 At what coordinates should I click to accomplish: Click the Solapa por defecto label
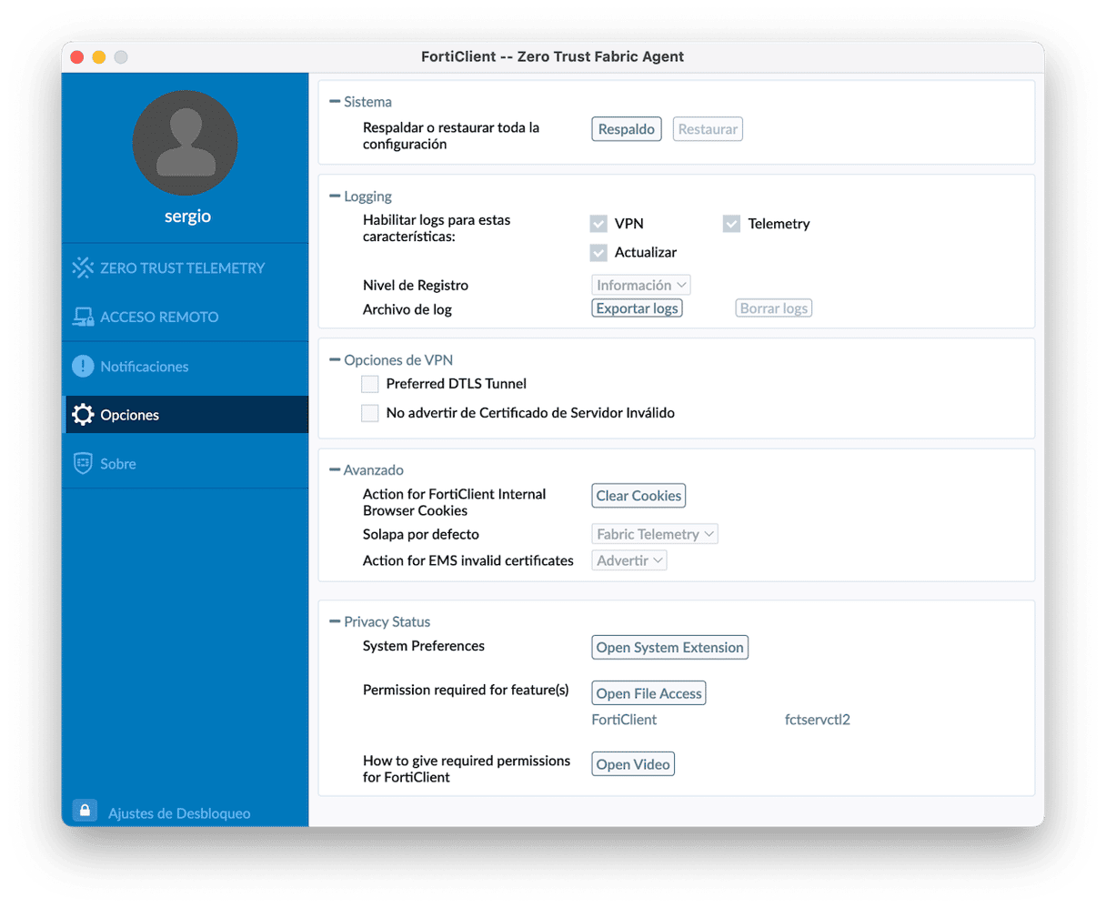coord(421,534)
